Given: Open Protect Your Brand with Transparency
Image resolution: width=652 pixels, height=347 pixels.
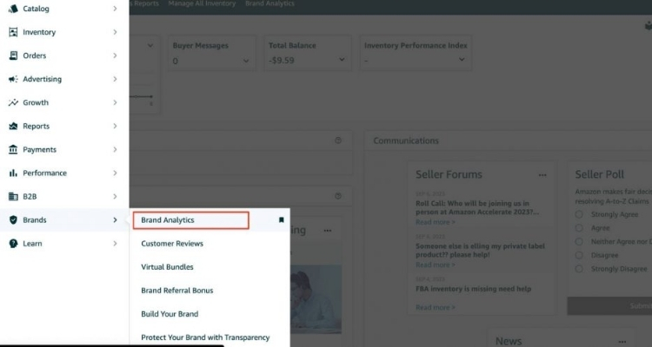Looking at the screenshot, I should click(205, 337).
